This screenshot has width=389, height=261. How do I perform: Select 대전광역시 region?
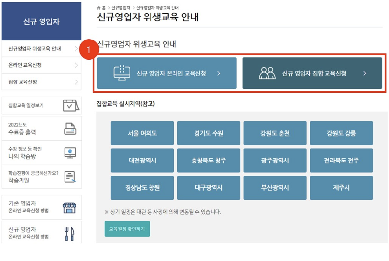click(x=142, y=161)
